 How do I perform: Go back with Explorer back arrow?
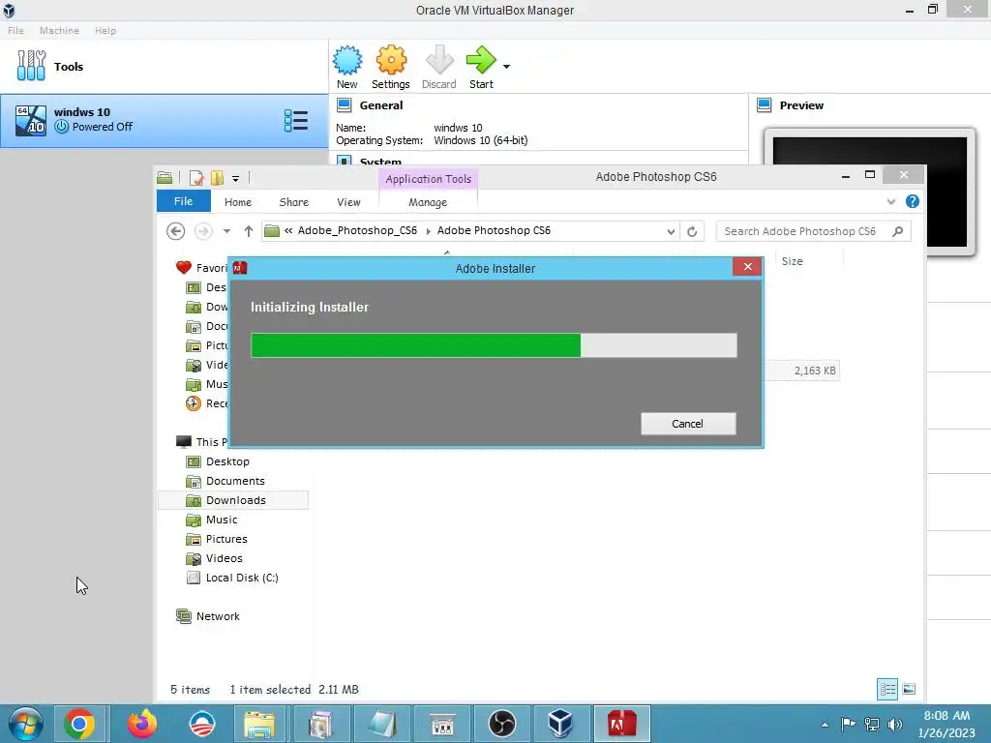click(x=176, y=231)
